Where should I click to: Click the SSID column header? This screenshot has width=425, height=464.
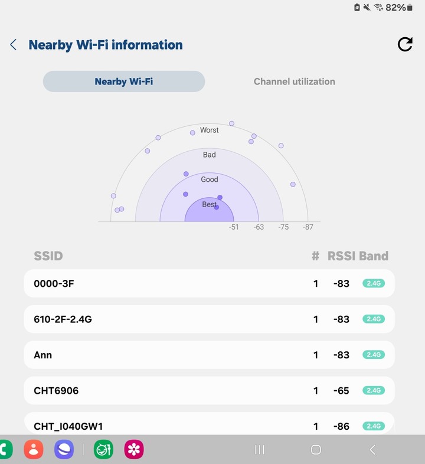click(x=48, y=256)
